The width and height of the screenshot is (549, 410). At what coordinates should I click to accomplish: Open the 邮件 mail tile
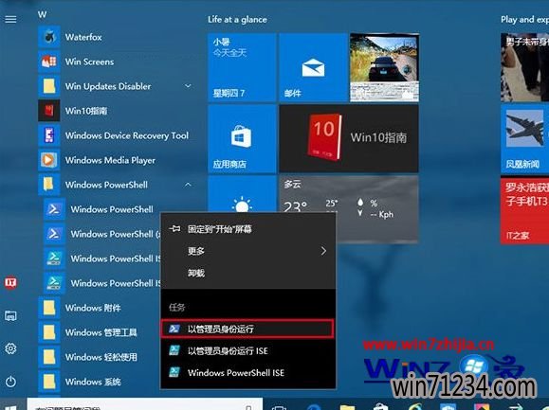(313, 67)
